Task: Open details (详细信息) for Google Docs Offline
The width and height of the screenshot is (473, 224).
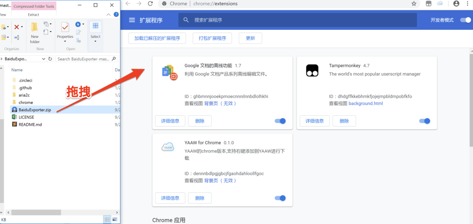Action: (170, 121)
